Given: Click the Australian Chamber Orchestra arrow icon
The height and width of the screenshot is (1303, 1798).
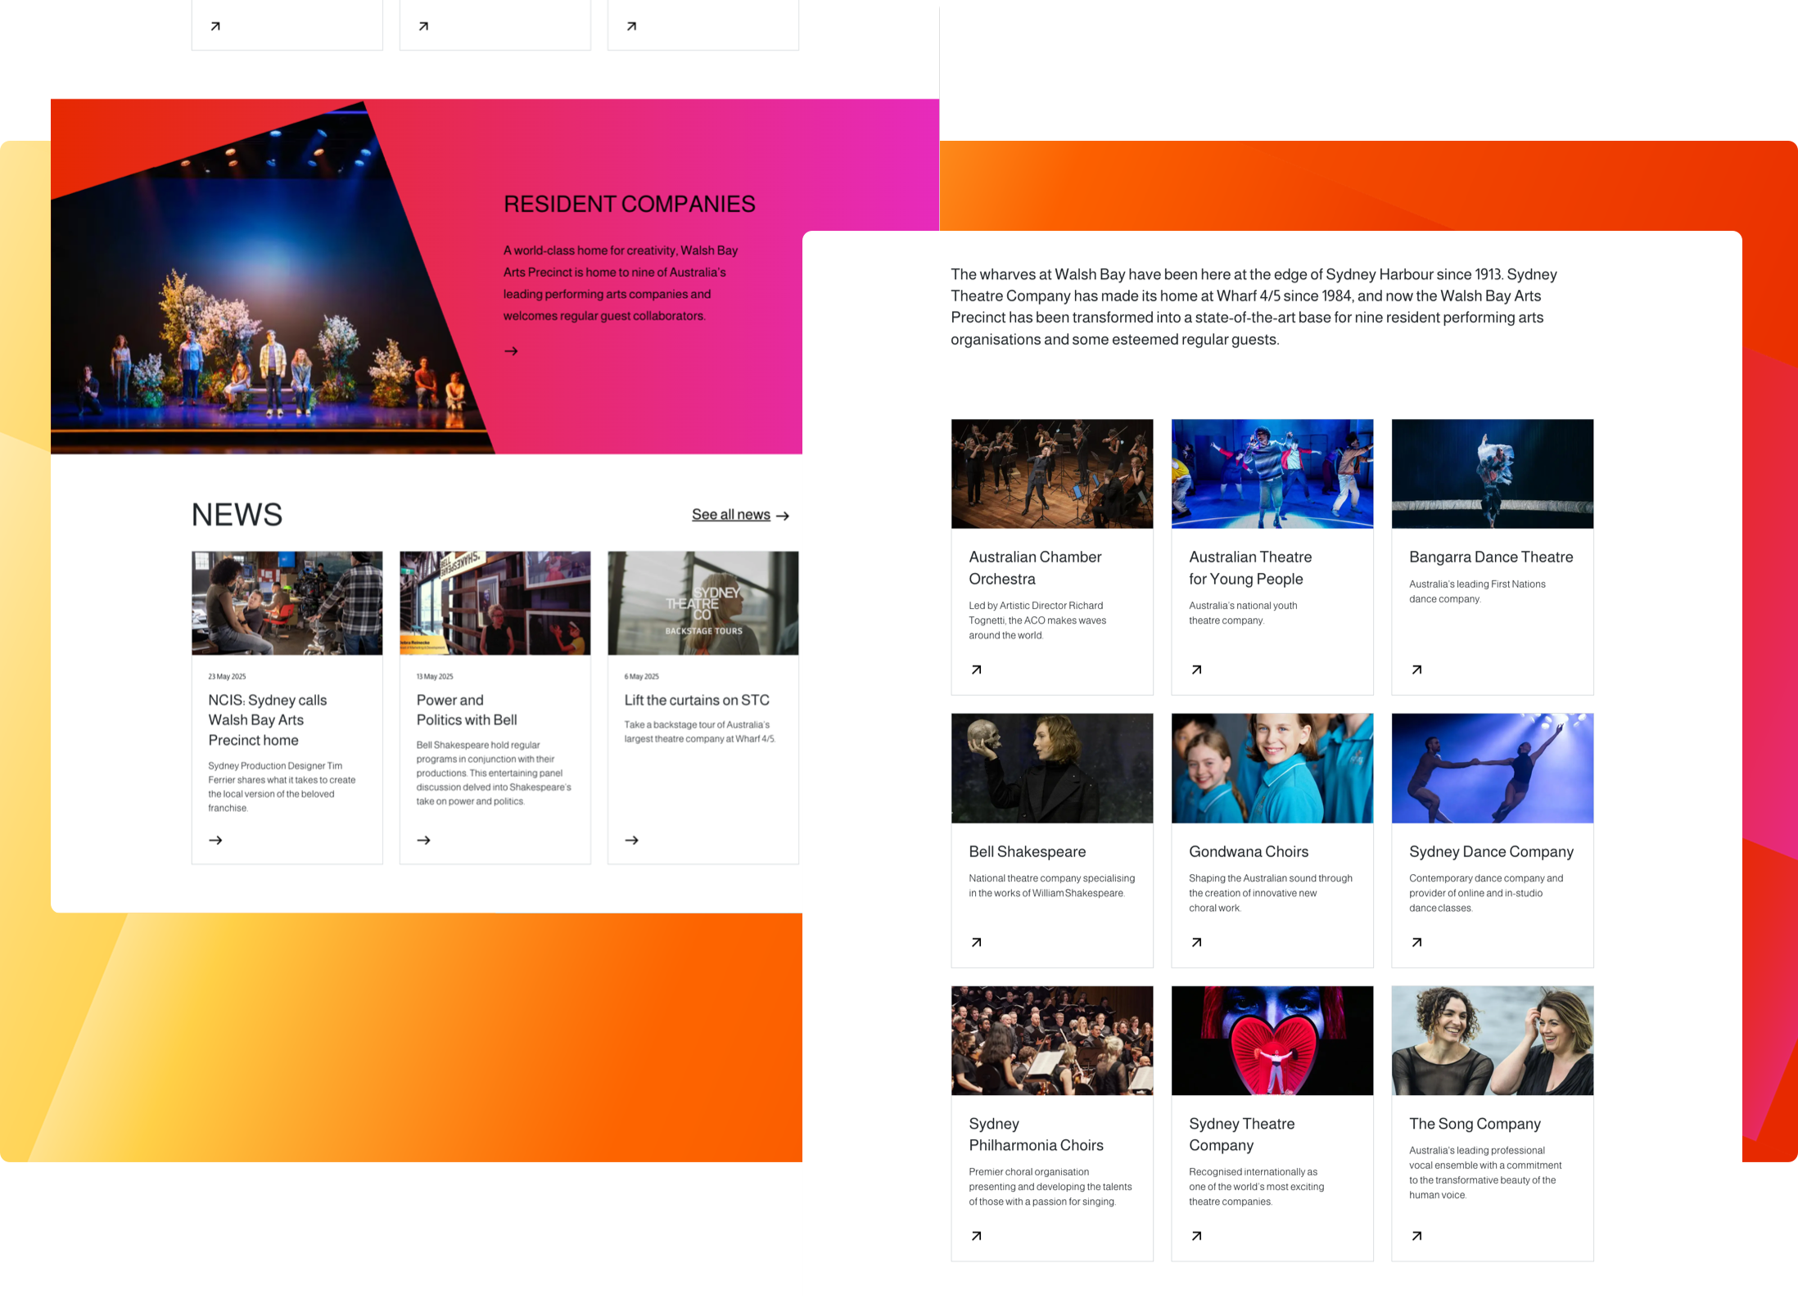Looking at the screenshot, I should [975, 669].
